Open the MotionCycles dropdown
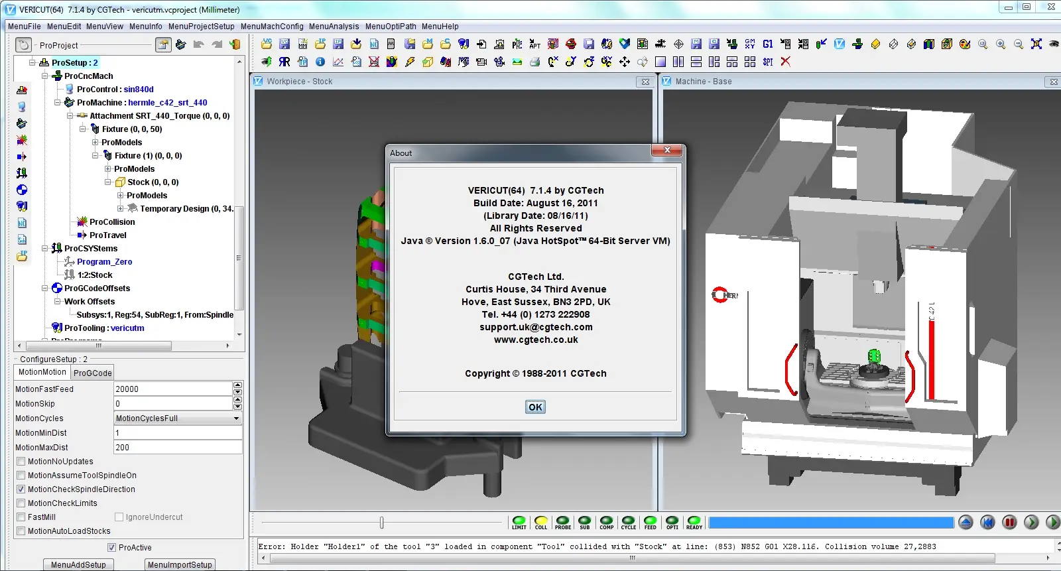The height and width of the screenshot is (571, 1061). point(178,418)
